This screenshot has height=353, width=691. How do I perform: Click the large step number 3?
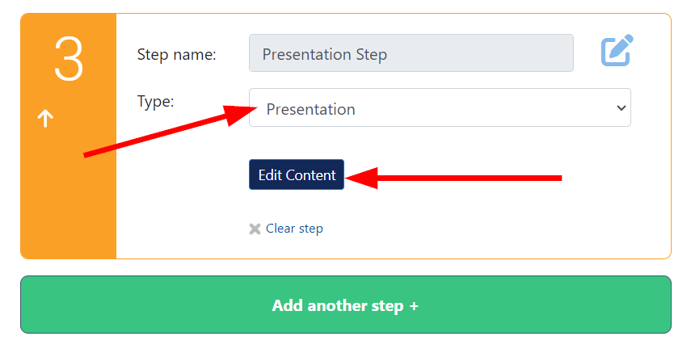[x=69, y=59]
